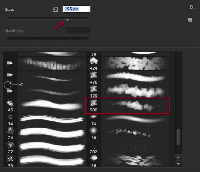The image size is (200, 172).
Task: Select the bristle tip brush labeled 9
Action: click(45, 78)
